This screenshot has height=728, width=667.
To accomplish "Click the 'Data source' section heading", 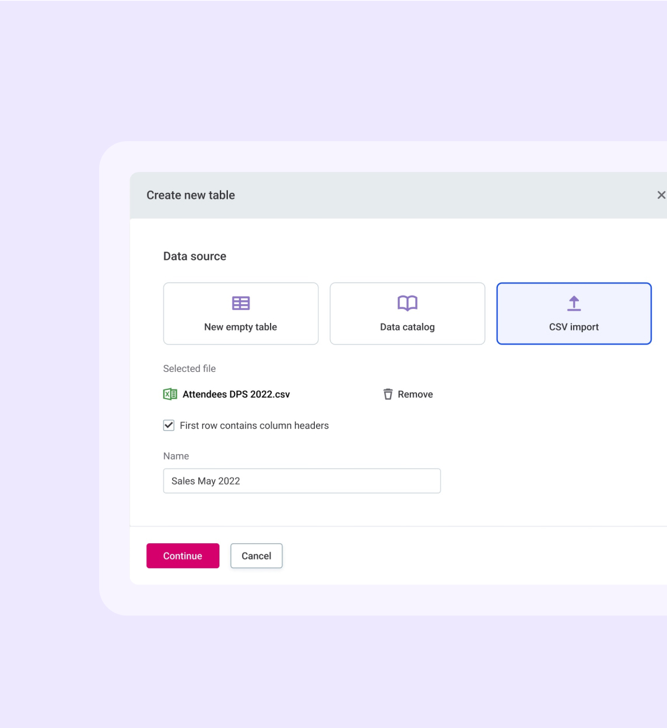I will coord(195,256).
